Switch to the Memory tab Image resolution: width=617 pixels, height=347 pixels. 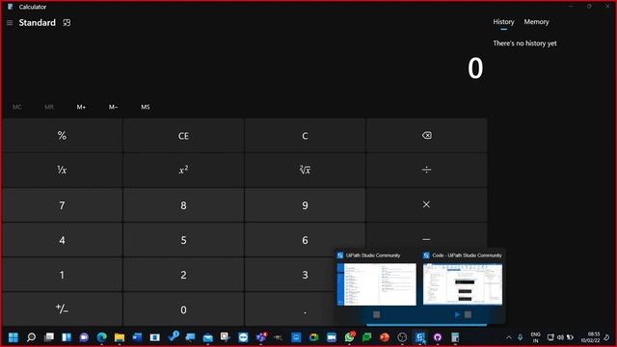pos(536,22)
